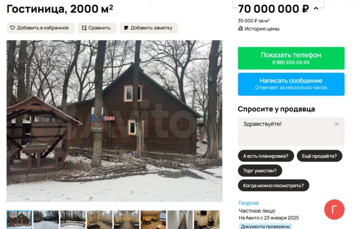The height and width of the screenshot is (229, 357).
Task: Click the note icon in Добавить заметку
Action: point(126,28)
